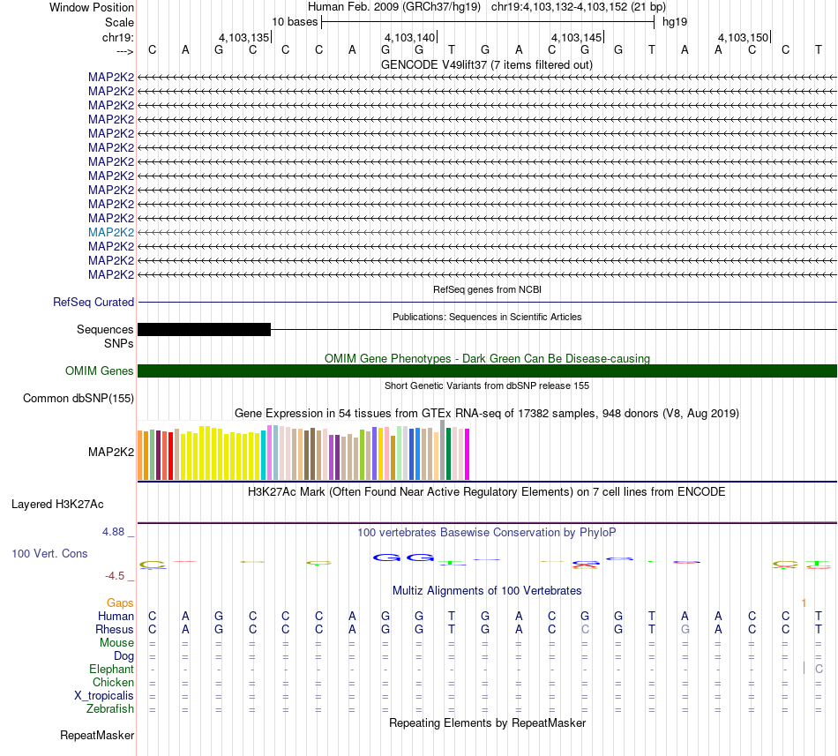Click the faded C mismatch in Rhesus row
Viewport: 838px width, 756px height.
click(x=585, y=629)
